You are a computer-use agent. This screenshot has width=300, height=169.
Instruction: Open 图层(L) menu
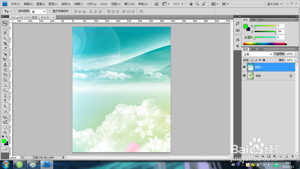(53, 4)
